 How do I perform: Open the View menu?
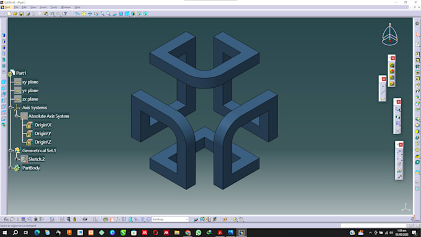pos(33,7)
